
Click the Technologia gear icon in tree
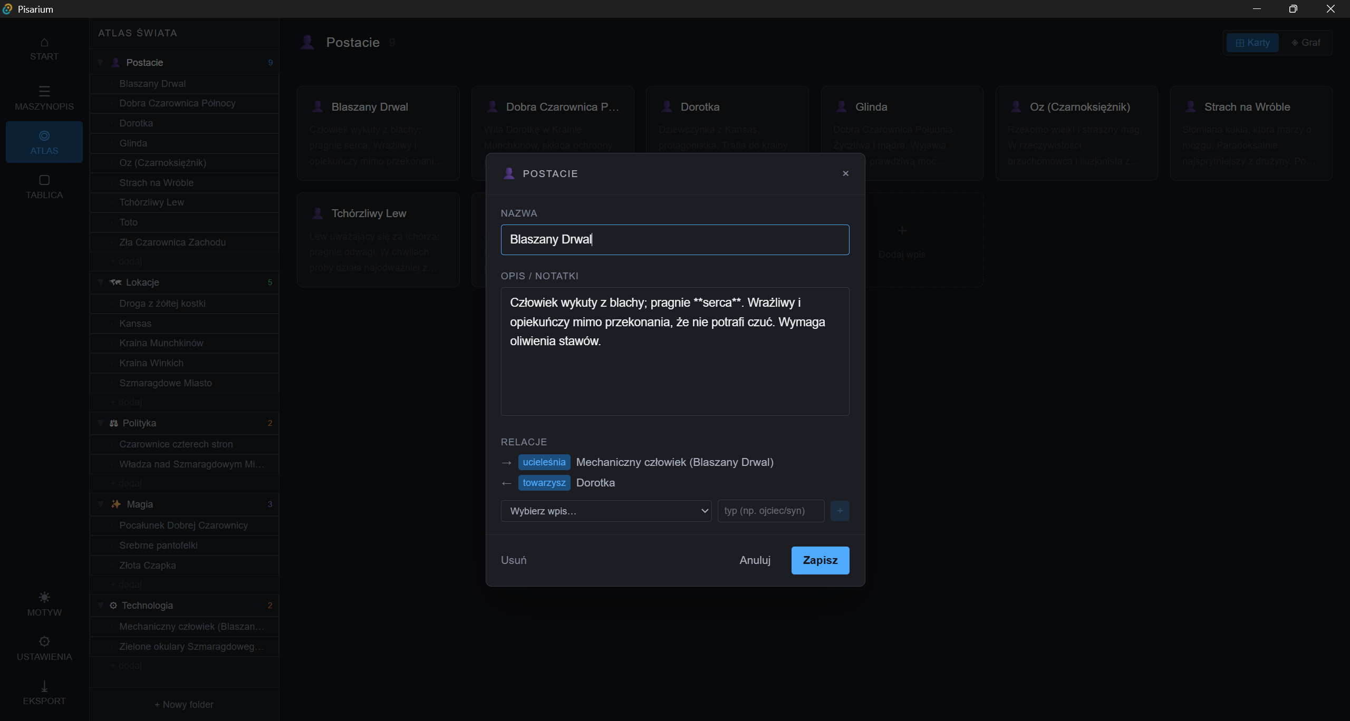tap(113, 606)
